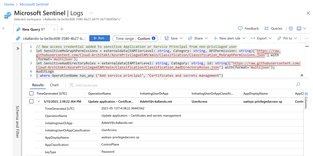Open the Queries panel
Image resolution: width=313 pixels, height=156 pixels.
pyautogui.click(x=273, y=29)
